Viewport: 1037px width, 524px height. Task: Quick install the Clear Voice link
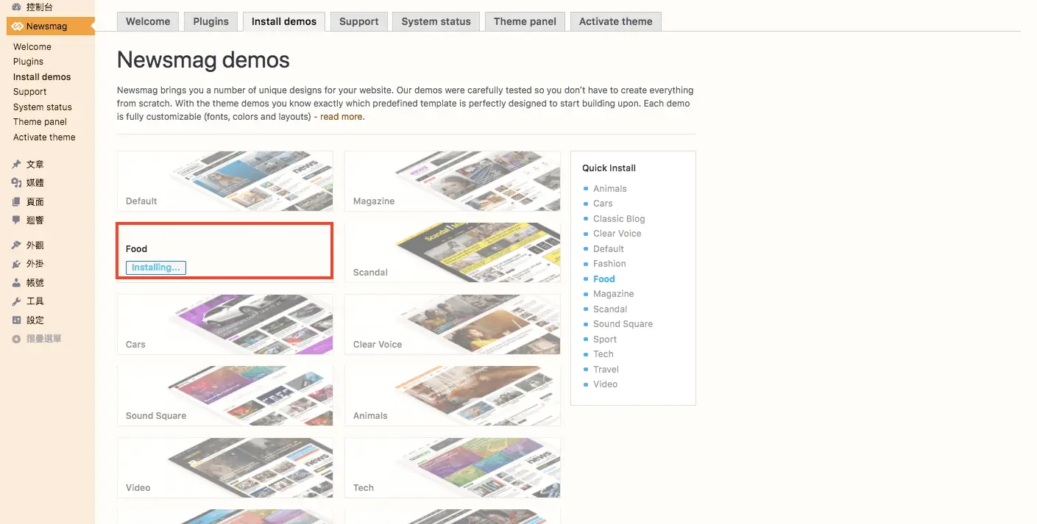(x=617, y=234)
